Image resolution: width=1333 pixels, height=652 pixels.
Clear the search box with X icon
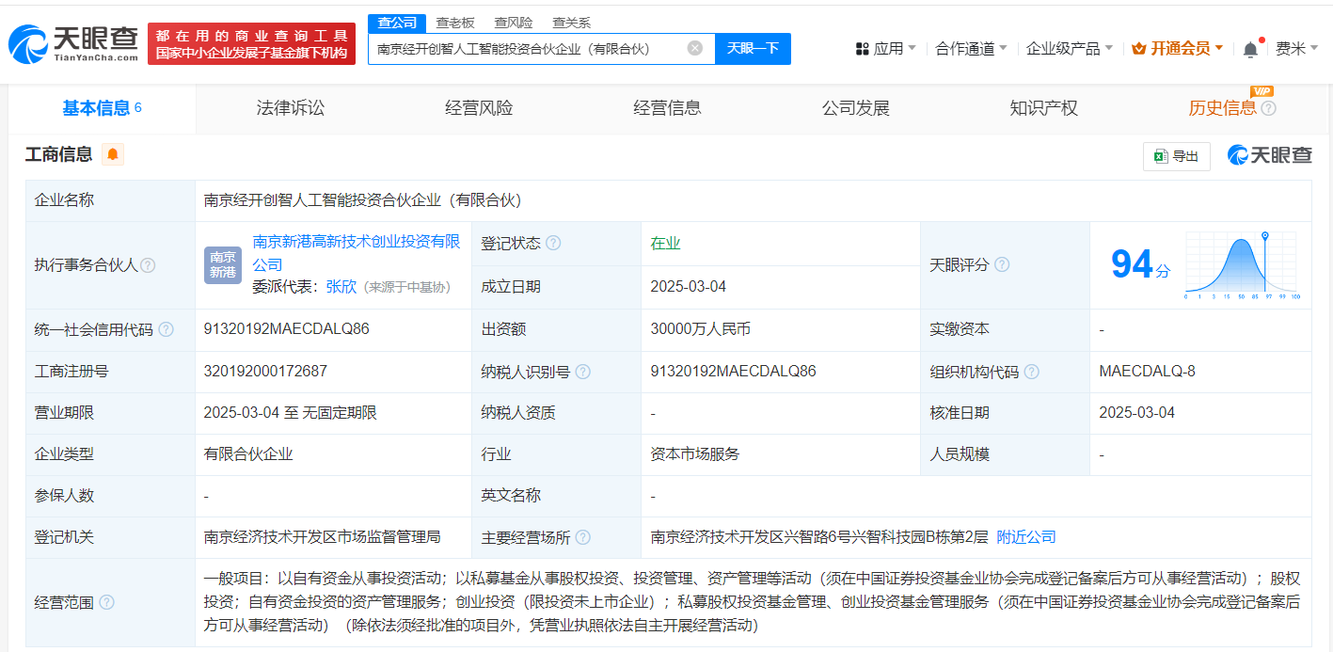click(694, 48)
